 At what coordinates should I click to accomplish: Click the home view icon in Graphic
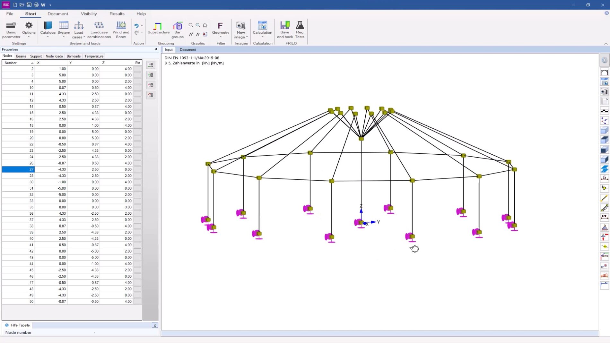coord(205,25)
